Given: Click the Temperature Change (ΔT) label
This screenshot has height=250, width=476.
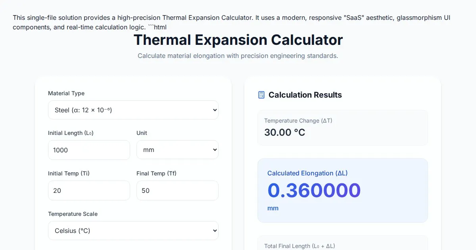Looking at the screenshot, I should (x=298, y=121).
